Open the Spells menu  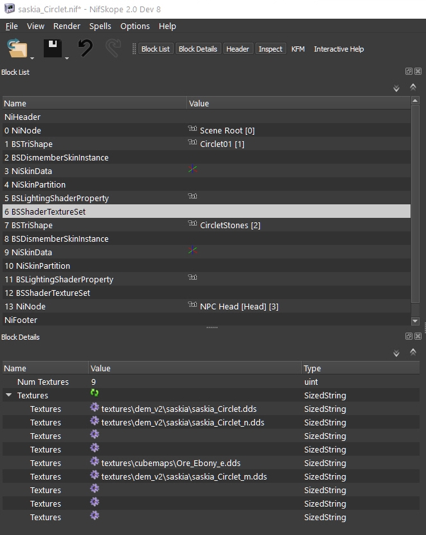pyautogui.click(x=100, y=26)
